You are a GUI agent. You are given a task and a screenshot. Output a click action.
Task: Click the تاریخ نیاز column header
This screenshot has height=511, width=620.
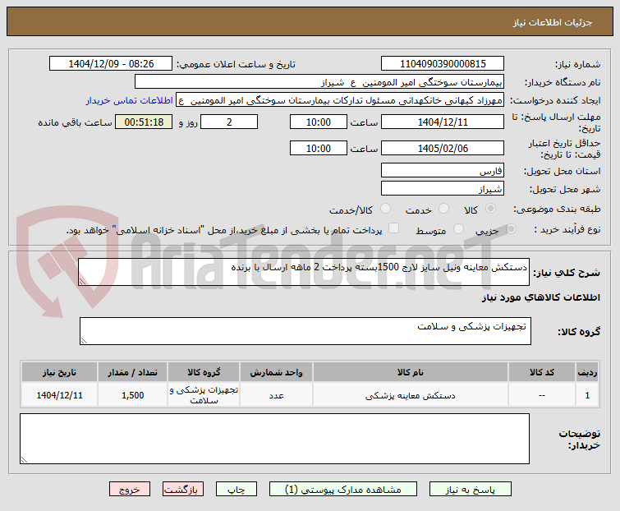click(59, 372)
